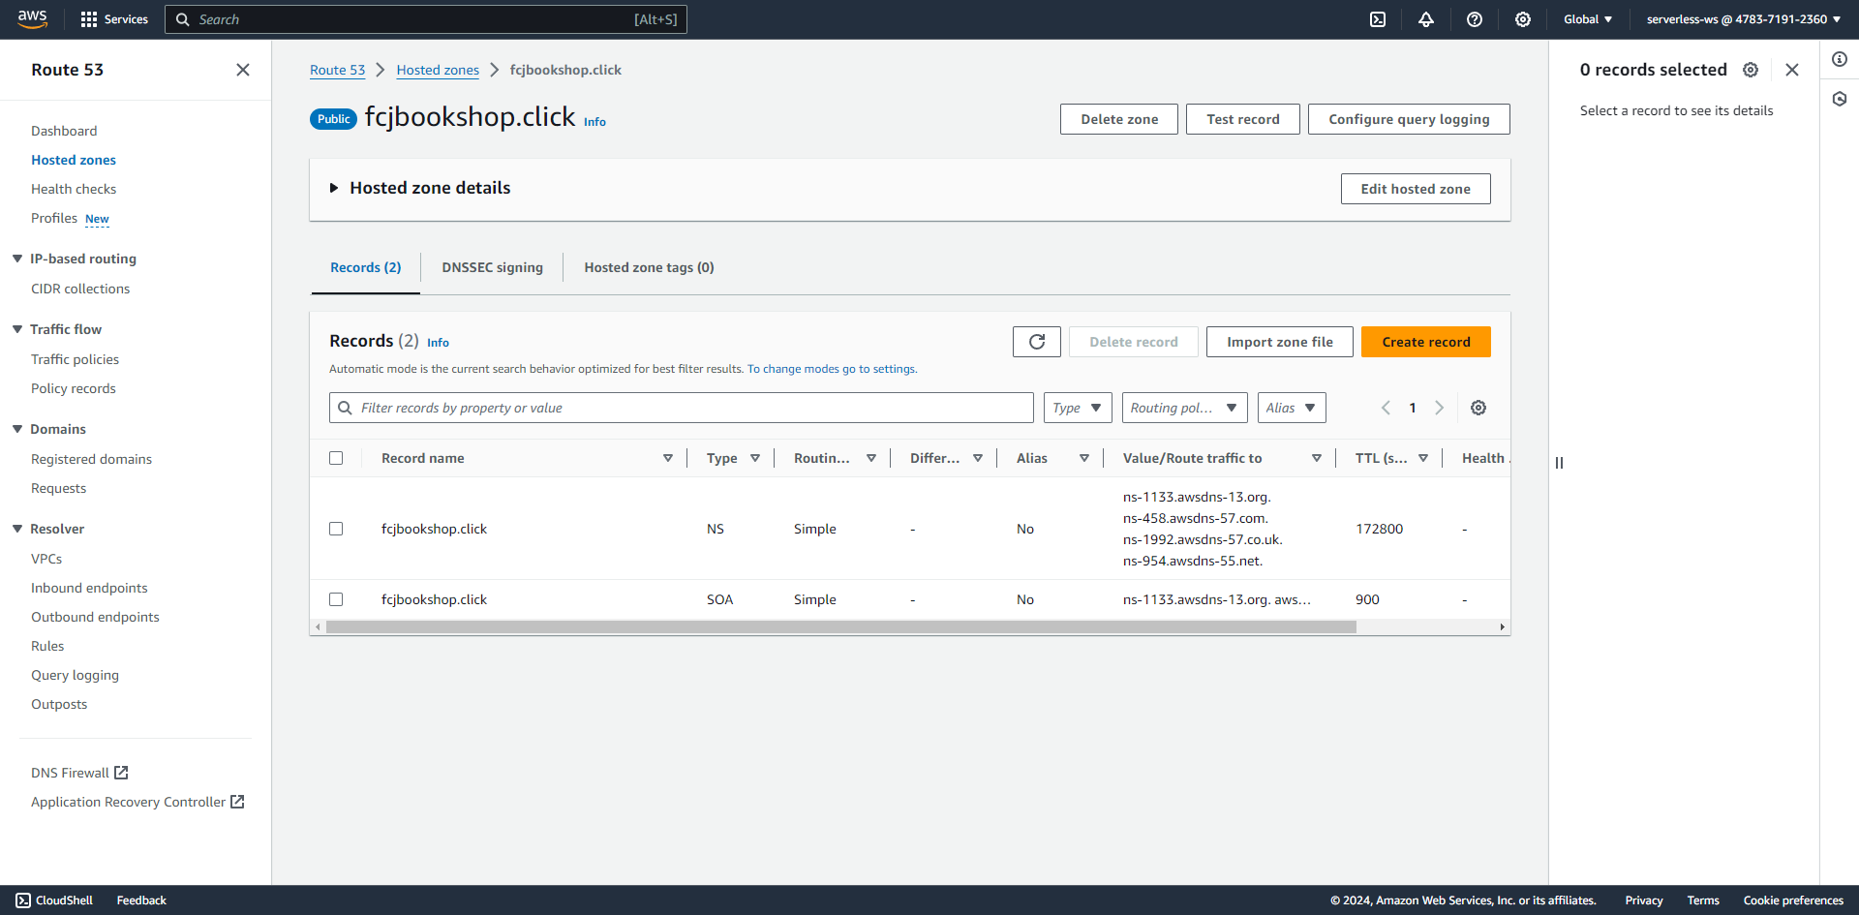
Task: Sort by the Type column arrow
Action: pyautogui.click(x=755, y=458)
